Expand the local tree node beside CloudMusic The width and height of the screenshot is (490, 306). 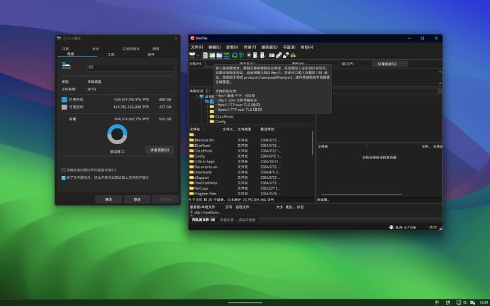[206, 116]
